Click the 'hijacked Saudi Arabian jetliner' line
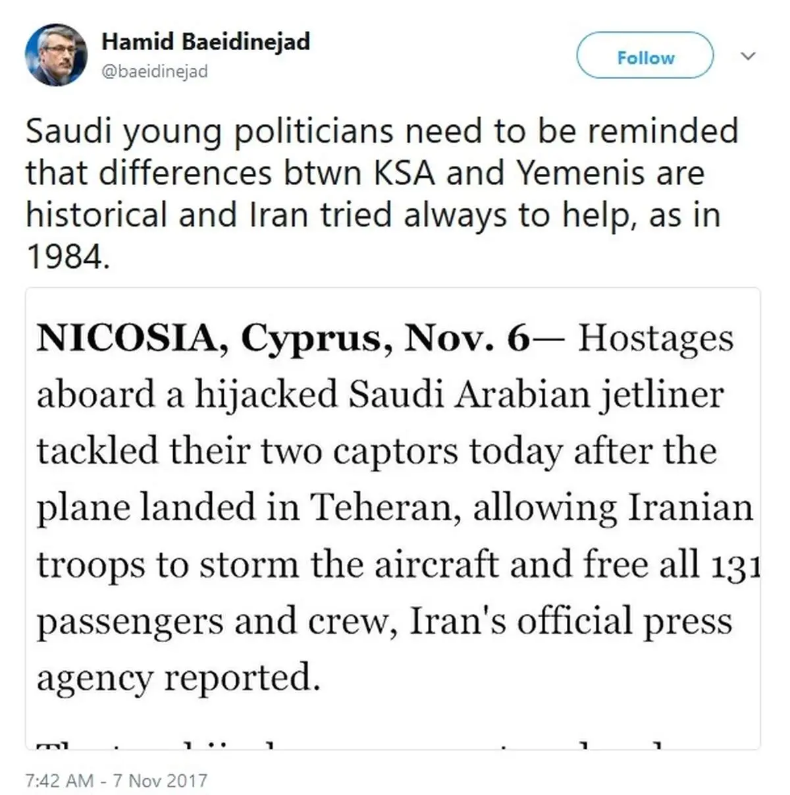This screenshot has height=795, width=790. [380, 395]
